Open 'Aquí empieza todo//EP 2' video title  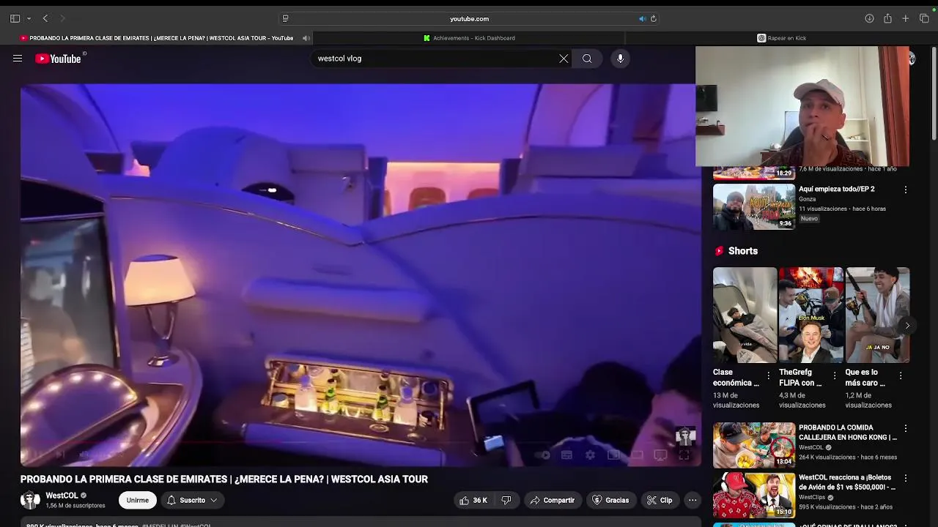[x=836, y=189]
